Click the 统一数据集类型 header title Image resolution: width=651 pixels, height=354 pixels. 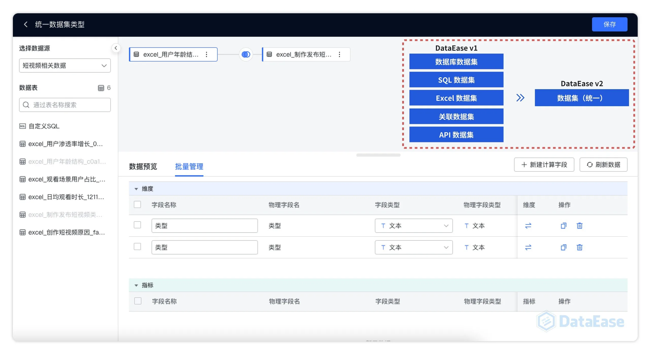coord(60,24)
